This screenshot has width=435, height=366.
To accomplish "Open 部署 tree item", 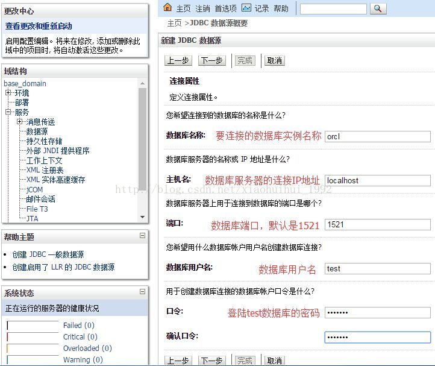I will point(22,103).
